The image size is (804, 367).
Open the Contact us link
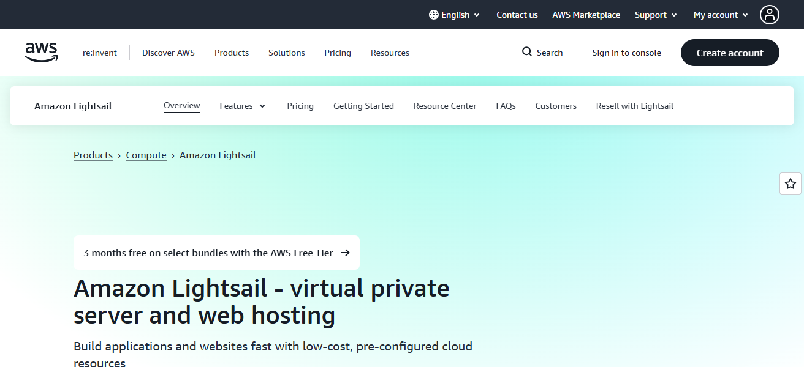pyautogui.click(x=517, y=15)
